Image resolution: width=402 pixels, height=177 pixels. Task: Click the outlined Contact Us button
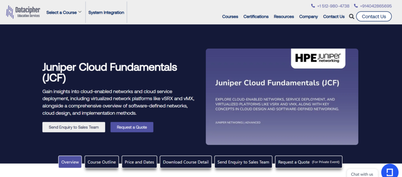coord(374,16)
